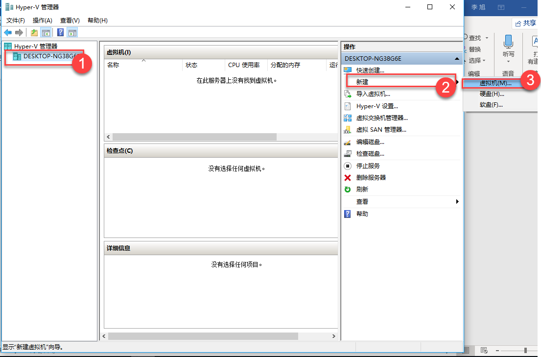Viewport: 541px width, 357px height.
Task: Click Word window zoom slider
Action: click(525, 351)
